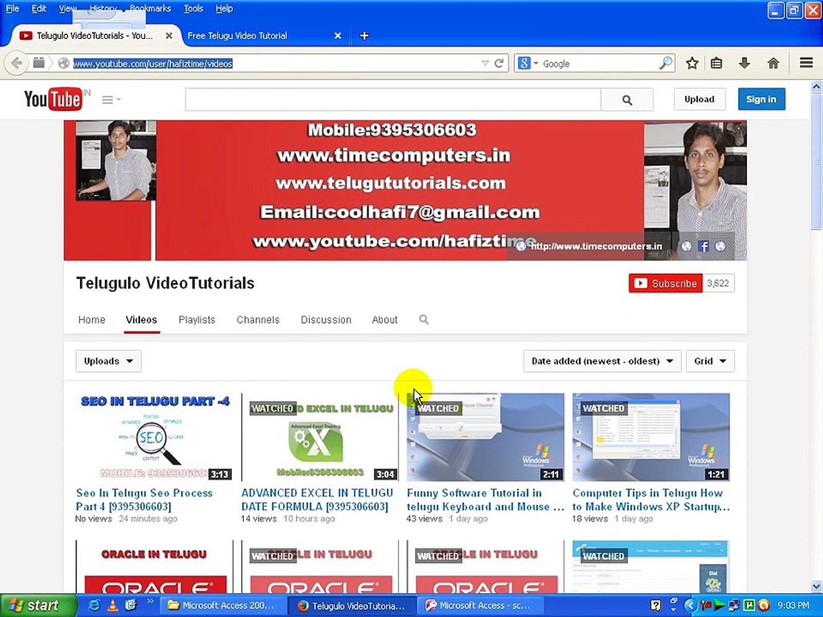Open a new browser tab

[x=364, y=35]
